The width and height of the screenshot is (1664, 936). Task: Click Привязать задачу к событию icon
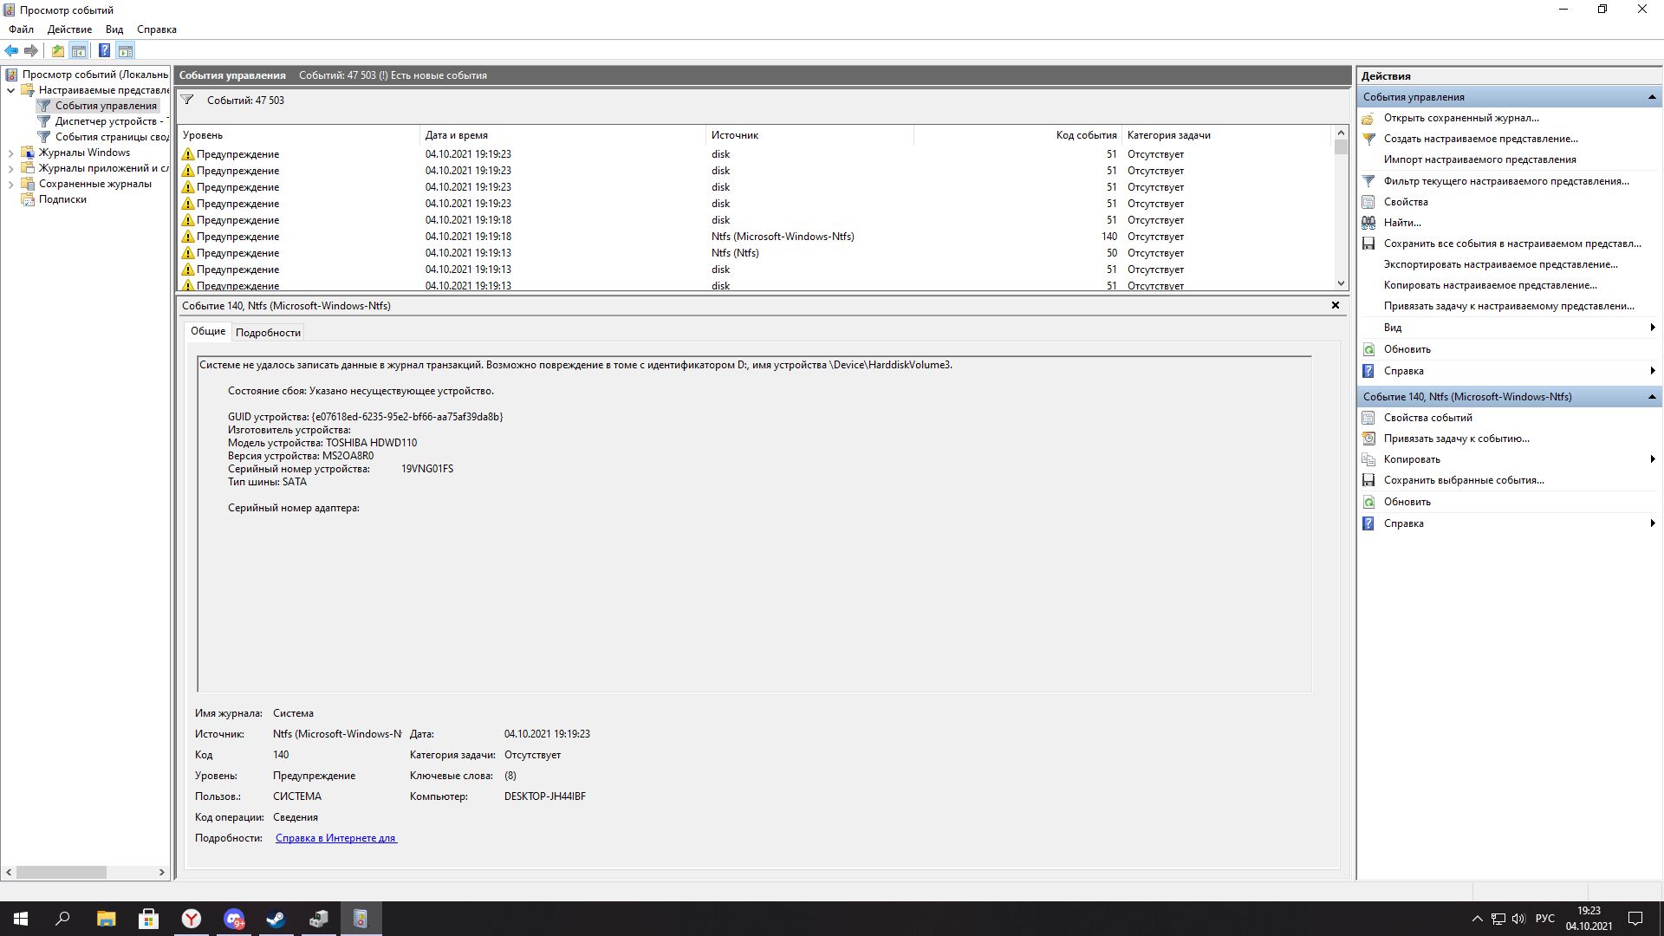[1368, 439]
